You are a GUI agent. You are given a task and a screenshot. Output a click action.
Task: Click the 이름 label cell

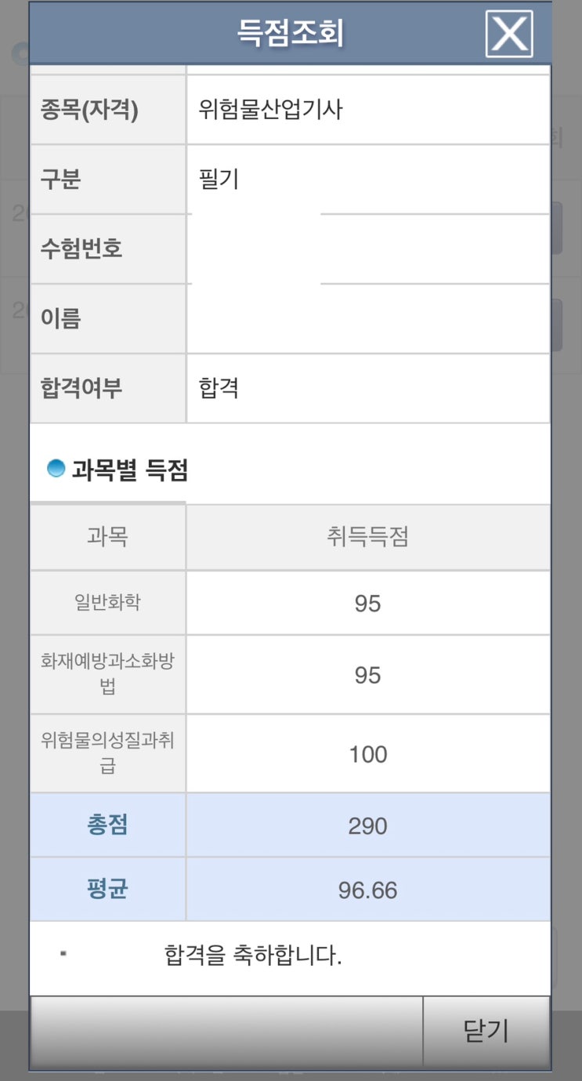coord(61,317)
